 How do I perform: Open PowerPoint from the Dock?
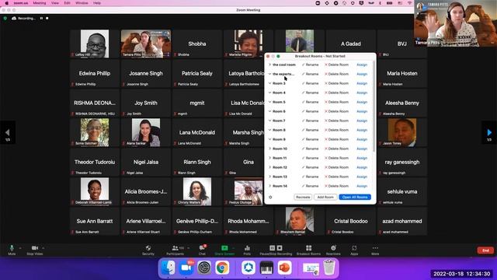tap(284, 268)
